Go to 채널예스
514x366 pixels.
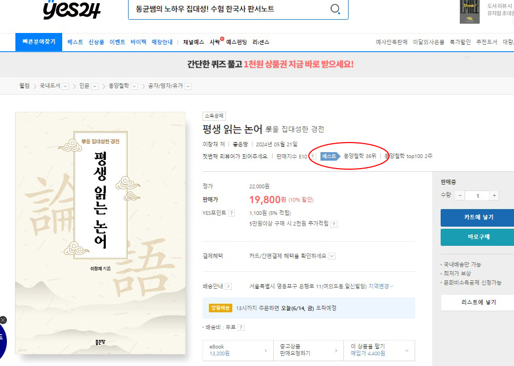(193, 42)
